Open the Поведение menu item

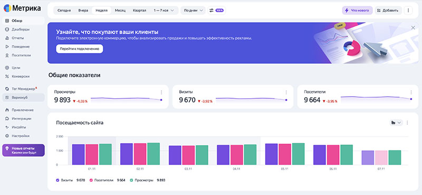pos(23,46)
